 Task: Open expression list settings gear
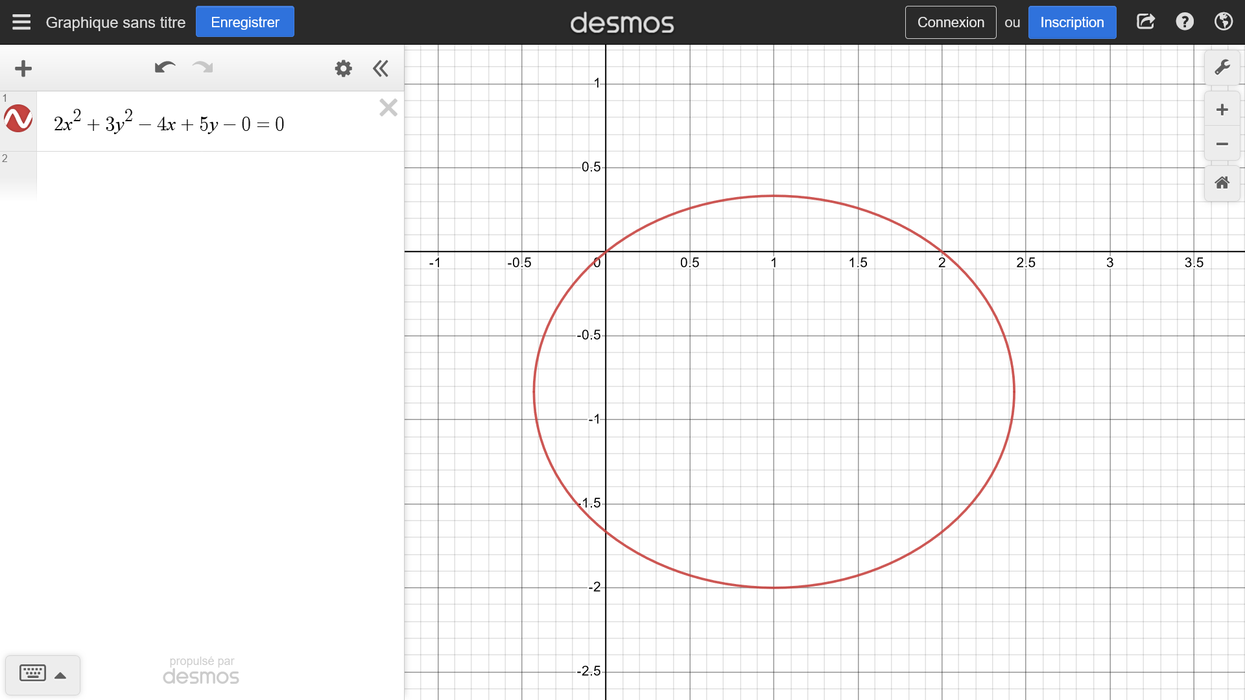pos(343,69)
